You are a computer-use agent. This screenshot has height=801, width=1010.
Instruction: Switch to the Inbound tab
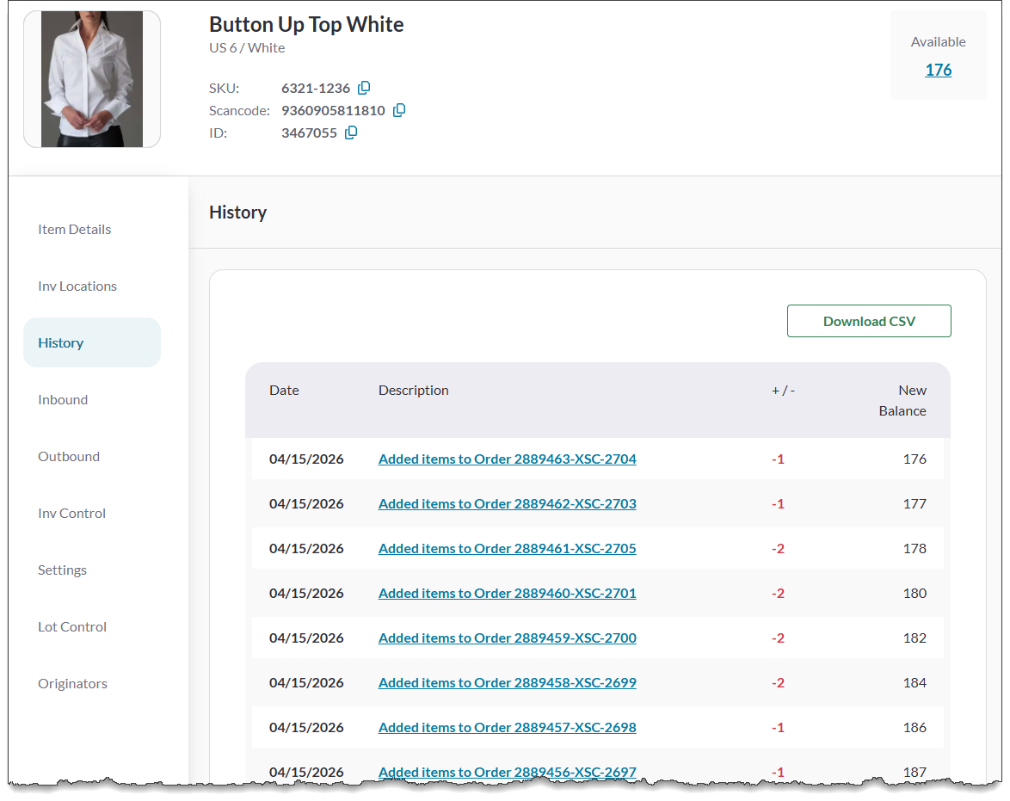pyautogui.click(x=63, y=399)
